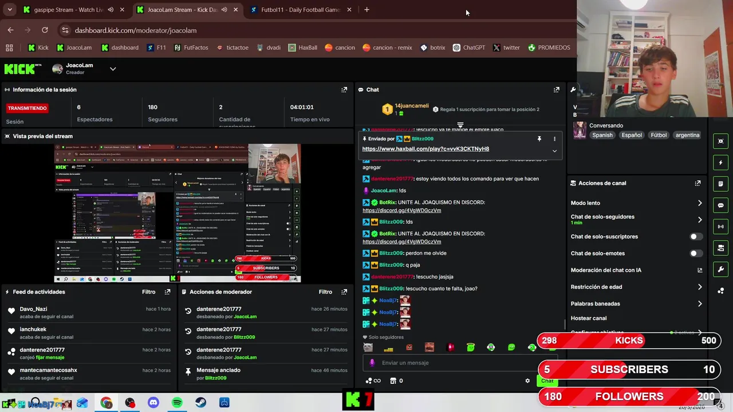Click danterene201777 in activity feed
733x412 pixels.
coord(42,350)
